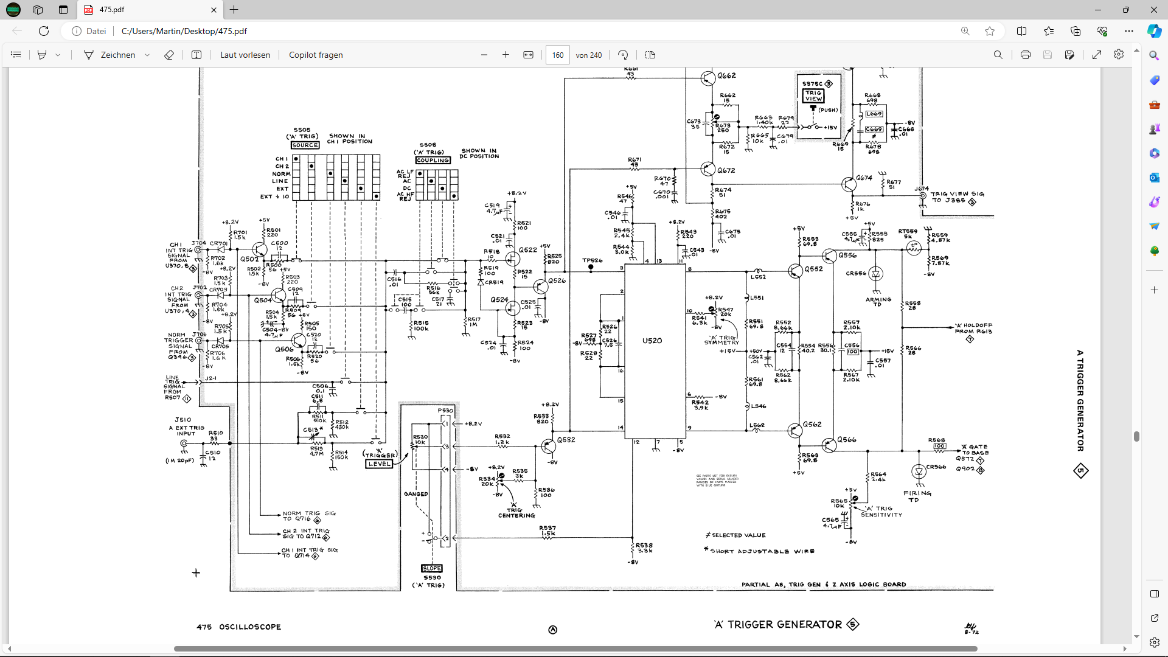Open sidebar tree icon app

point(1154,251)
